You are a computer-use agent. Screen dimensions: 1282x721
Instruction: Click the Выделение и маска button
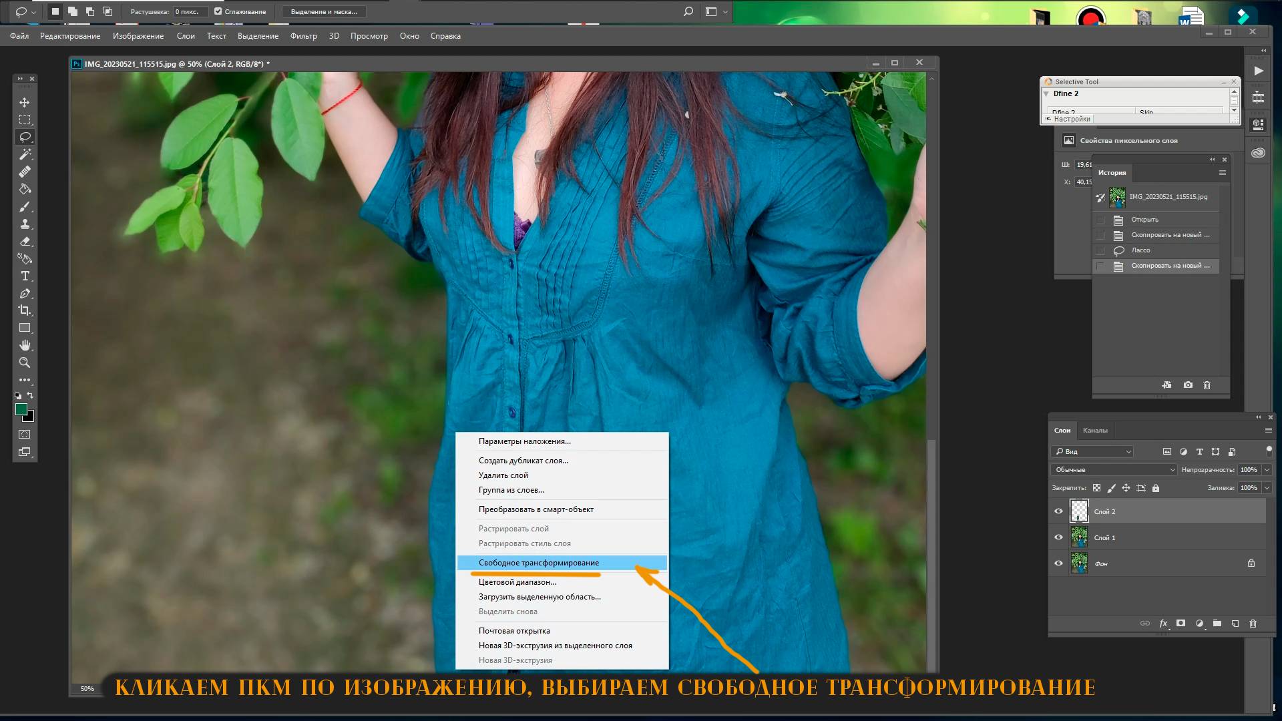click(324, 11)
